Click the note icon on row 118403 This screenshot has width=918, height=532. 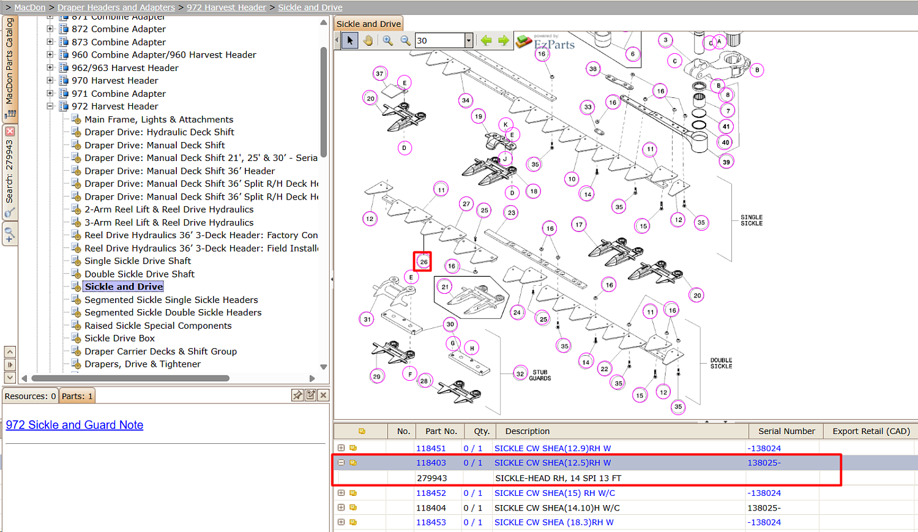(x=353, y=463)
